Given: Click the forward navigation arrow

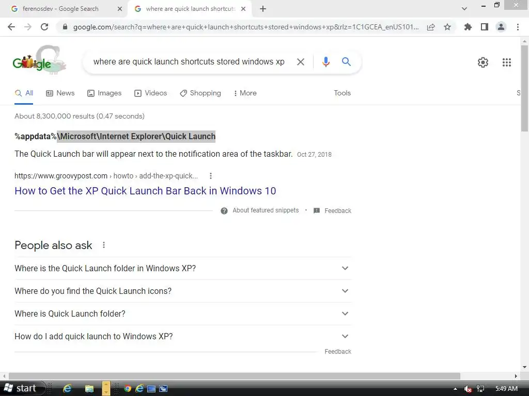Looking at the screenshot, I should [28, 27].
